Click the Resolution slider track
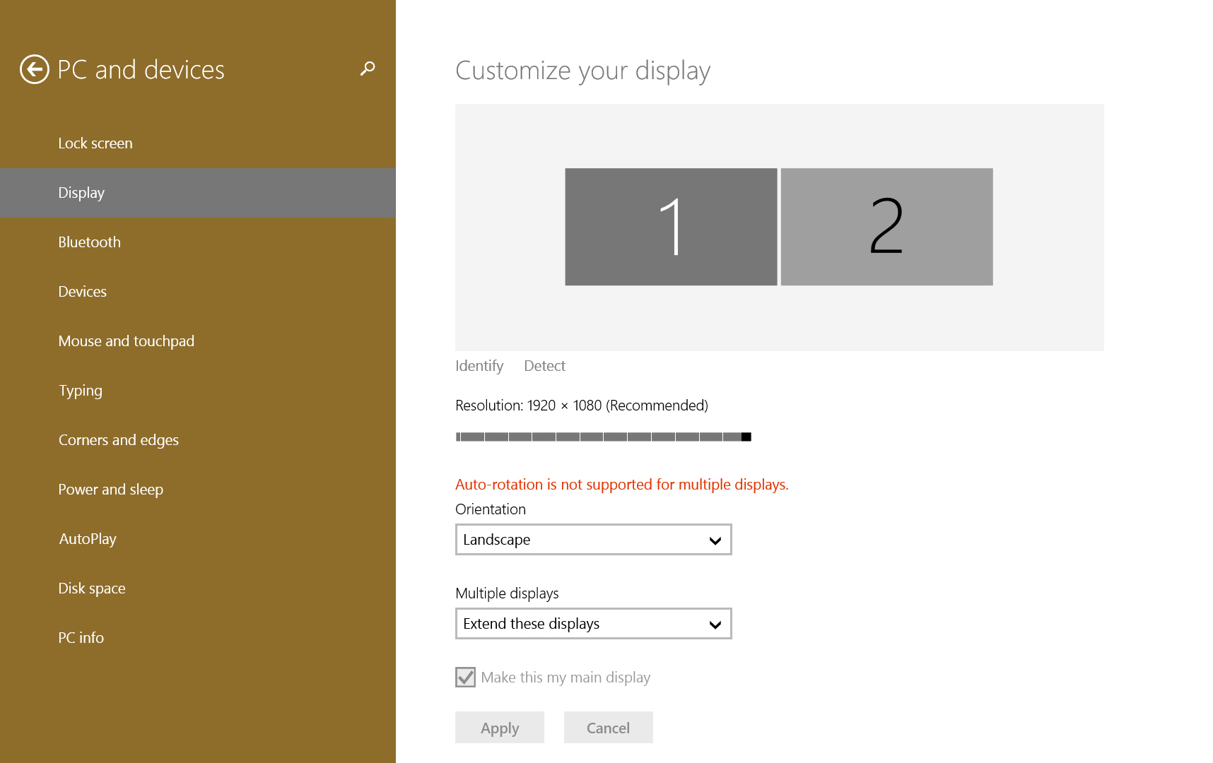 click(603, 437)
